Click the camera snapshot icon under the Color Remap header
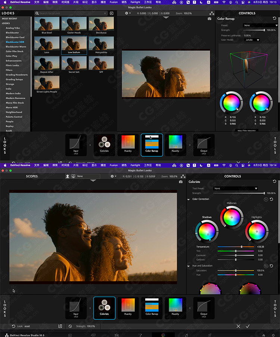 [209, 19]
